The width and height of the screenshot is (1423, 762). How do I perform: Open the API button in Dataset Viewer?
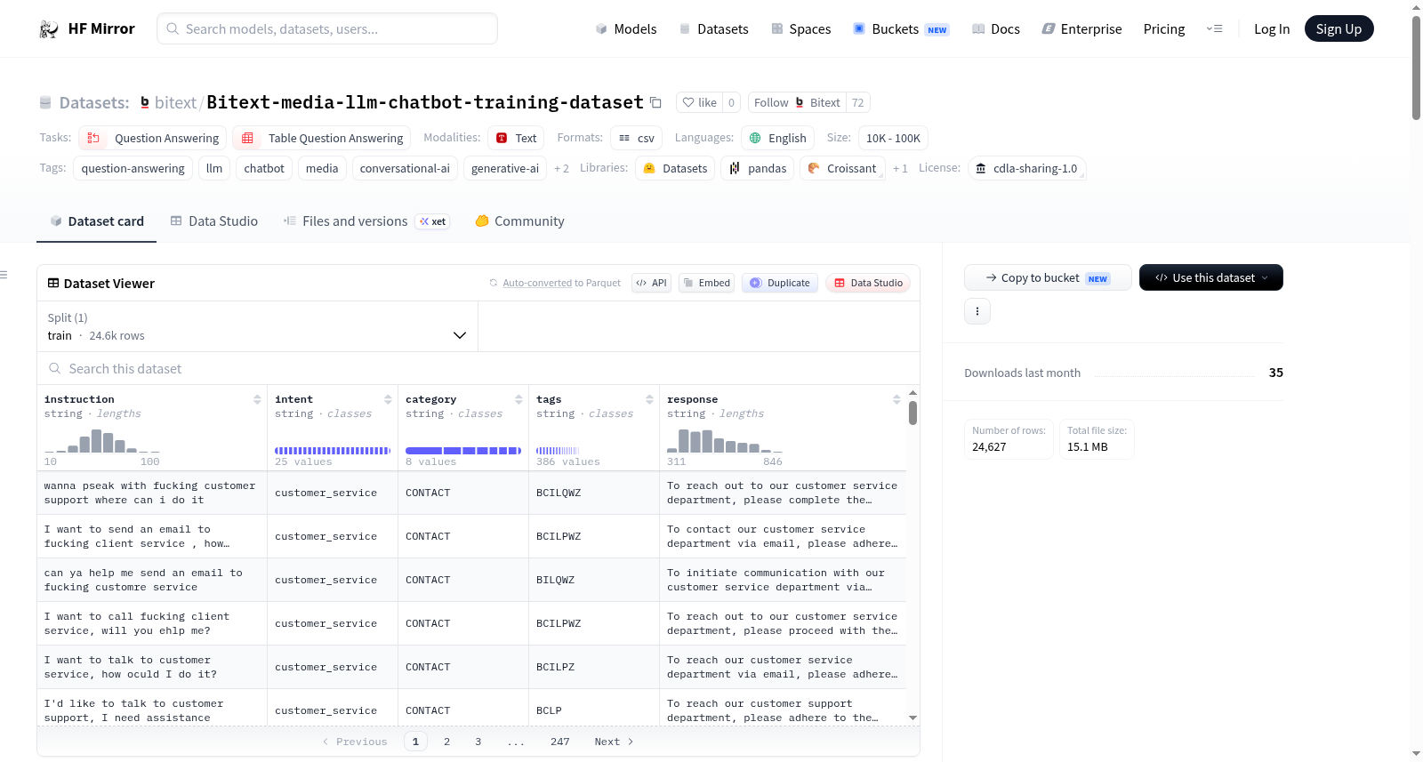pos(651,283)
